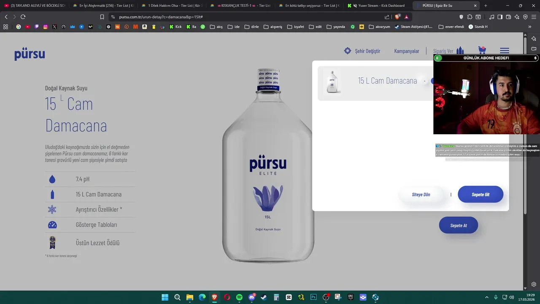Open the alışveriş bookmarks folder
Viewport: 540px width, 304px height.
click(273, 27)
